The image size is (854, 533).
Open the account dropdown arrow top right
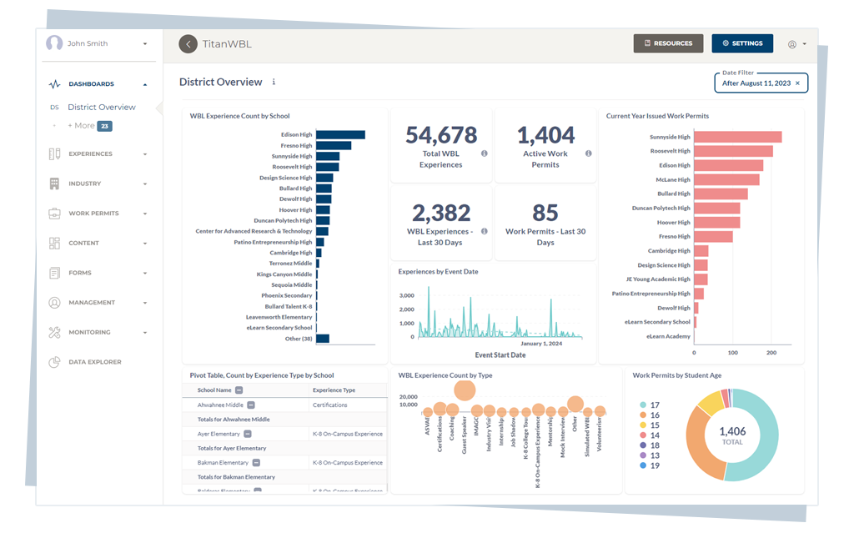[x=803, y=43]
